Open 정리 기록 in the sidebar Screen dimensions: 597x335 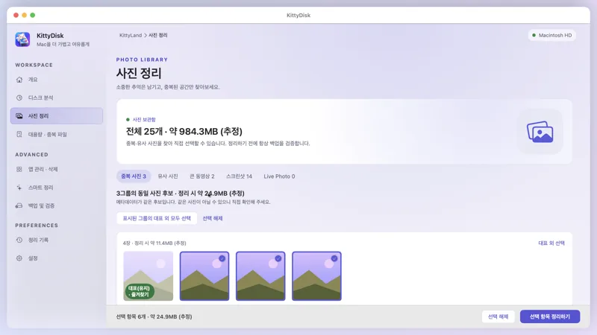57,240
